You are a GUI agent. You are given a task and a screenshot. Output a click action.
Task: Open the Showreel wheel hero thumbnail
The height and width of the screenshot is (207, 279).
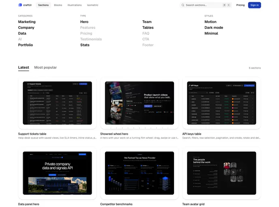(x=139, y=103)
